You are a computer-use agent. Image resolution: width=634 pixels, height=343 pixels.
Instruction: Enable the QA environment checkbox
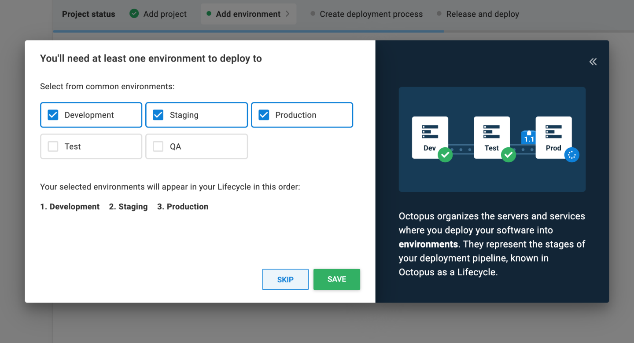(158, 146)
